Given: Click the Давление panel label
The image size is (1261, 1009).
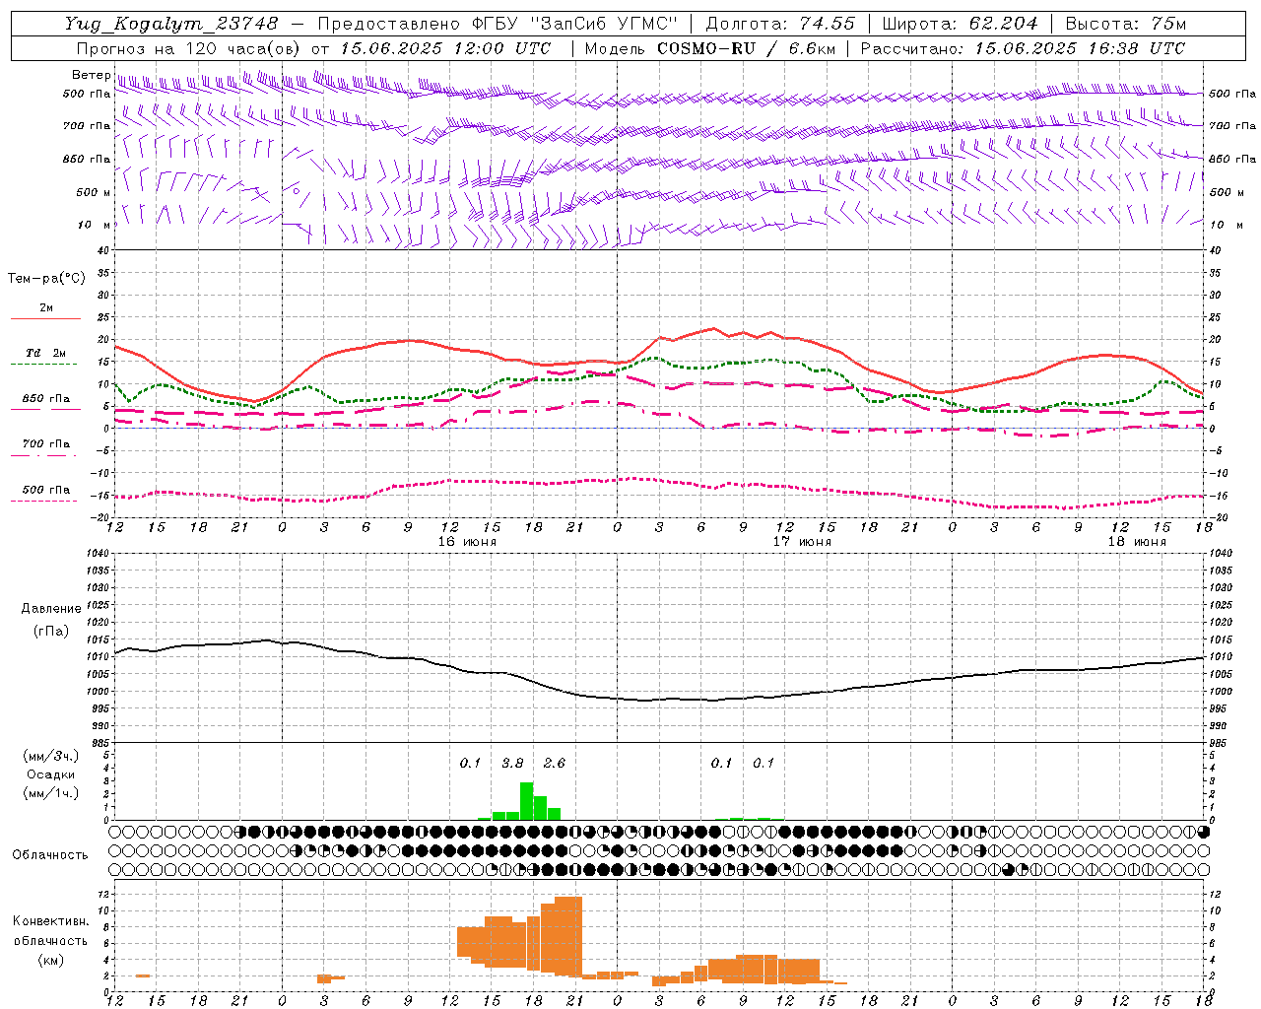Looking at the screenshot, I should [x=51, y=609].
